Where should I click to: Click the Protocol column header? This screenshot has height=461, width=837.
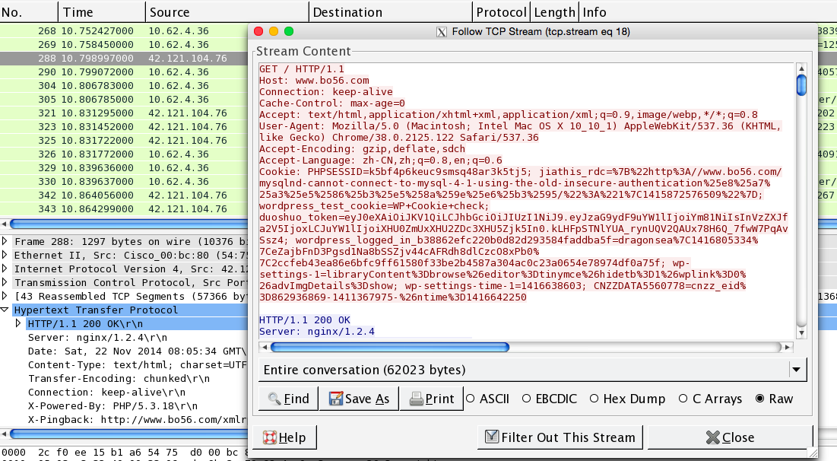pos(500,12)
